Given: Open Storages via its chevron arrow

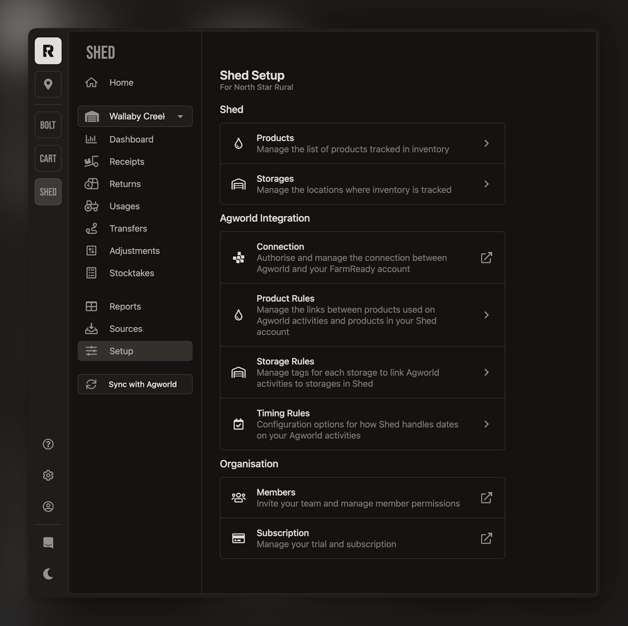Looking at the screenshot, I should pyautogui.click(x=486, y=184).
